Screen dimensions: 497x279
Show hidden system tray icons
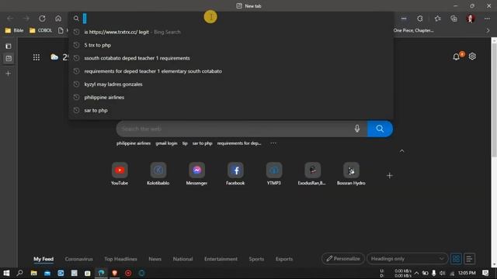click(416, 273)
